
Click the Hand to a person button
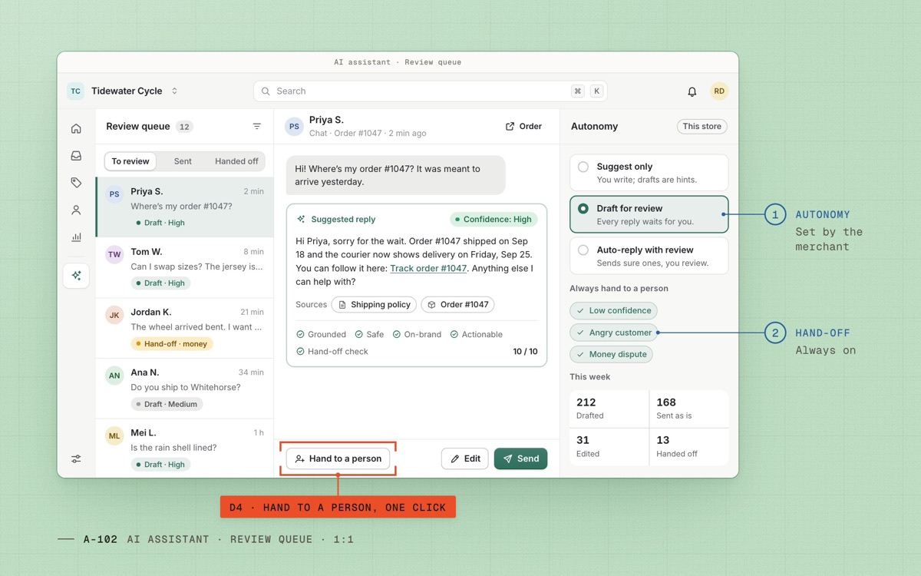(338, 458)
